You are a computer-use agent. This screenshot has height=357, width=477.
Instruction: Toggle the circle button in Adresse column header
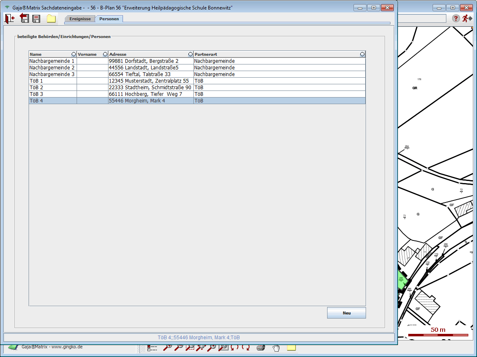coord(190,54)
